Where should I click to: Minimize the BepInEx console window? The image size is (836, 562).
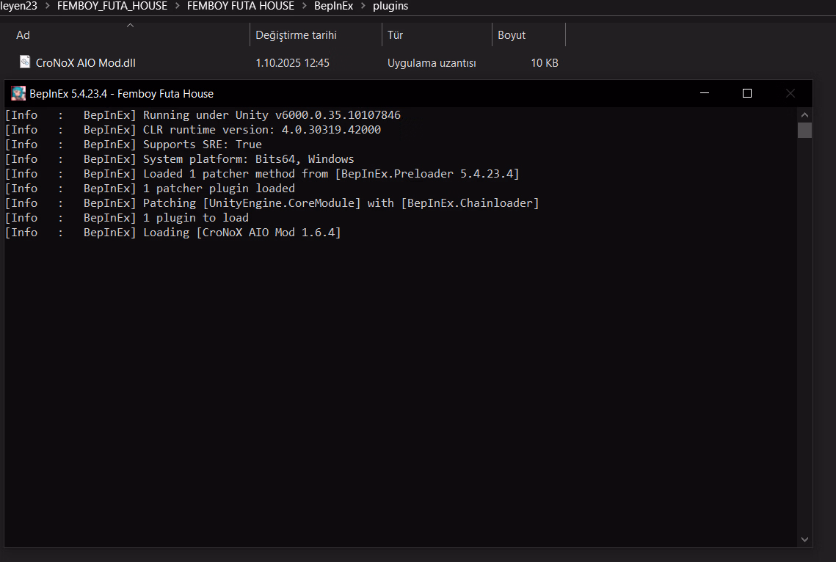[704, 93]
